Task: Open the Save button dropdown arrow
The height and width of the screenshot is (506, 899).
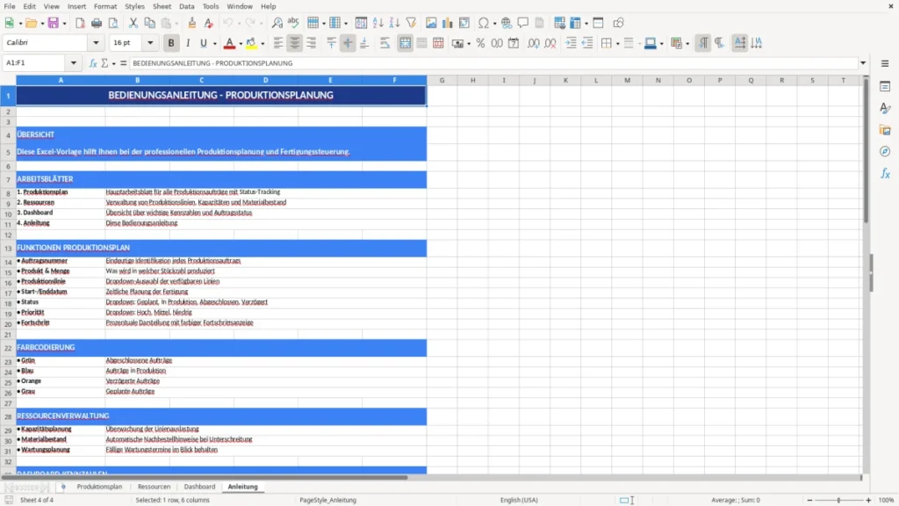Action: (x=64, y=24)
